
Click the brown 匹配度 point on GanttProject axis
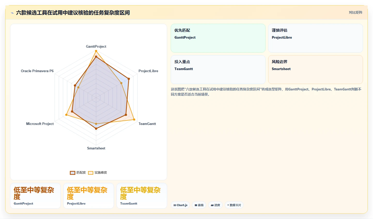pos(96,57)
